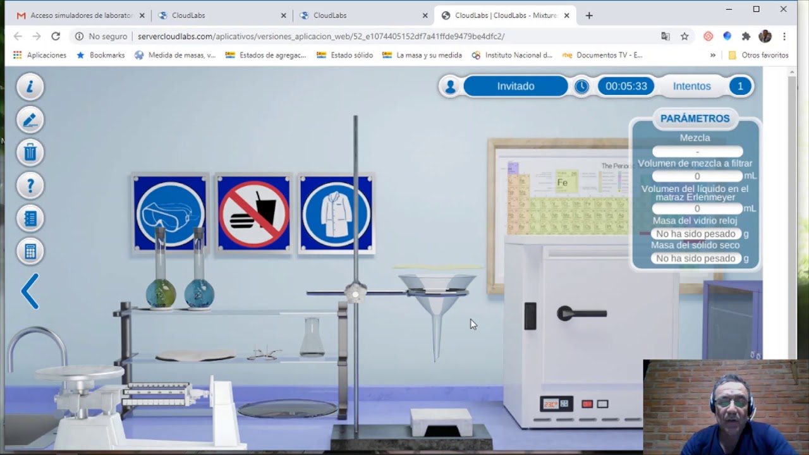
Task: Switch to the Acceso simuladores Gmail tab
Action: tap(80, 15)
